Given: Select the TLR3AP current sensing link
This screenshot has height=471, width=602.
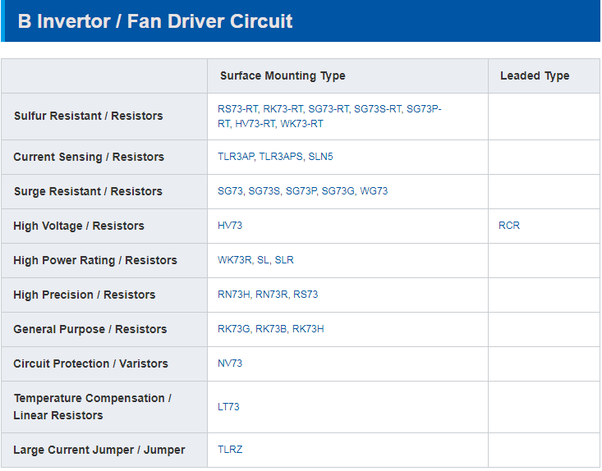Looking at the screenshot, I should tap(236, 157).
